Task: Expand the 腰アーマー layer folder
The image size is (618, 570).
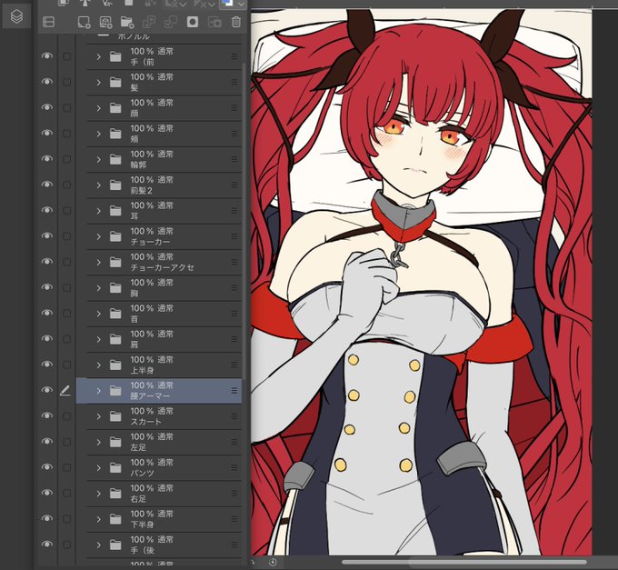Action: (x=98, y=391)
